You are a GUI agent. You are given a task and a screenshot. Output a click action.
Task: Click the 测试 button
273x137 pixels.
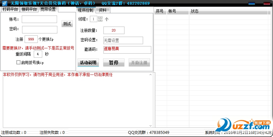67,24
